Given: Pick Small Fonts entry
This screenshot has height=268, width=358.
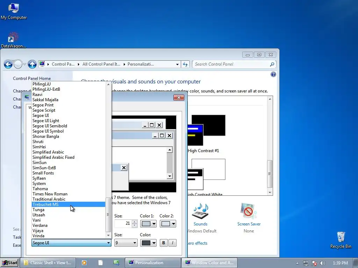Looking at the screenshot, I should click(68, 173).
